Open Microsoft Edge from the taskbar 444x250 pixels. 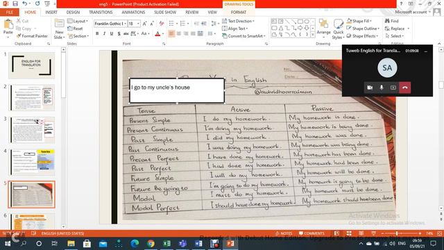(x=135, y=243)
